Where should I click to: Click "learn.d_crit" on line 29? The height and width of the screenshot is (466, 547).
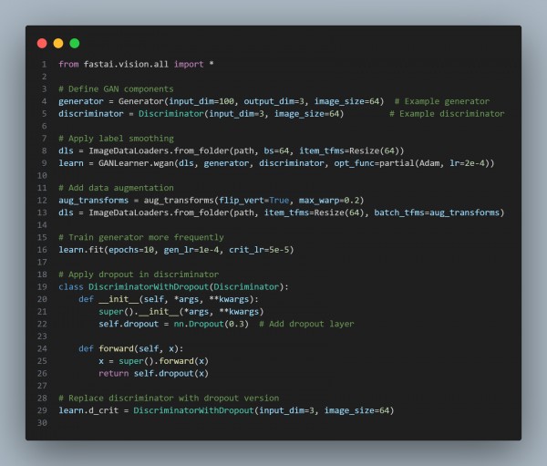tap(88, 410)
